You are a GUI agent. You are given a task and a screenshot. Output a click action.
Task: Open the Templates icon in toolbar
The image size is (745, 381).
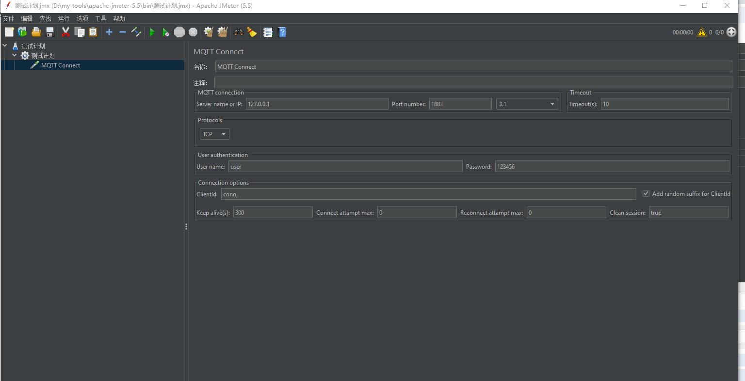[22, 32]
